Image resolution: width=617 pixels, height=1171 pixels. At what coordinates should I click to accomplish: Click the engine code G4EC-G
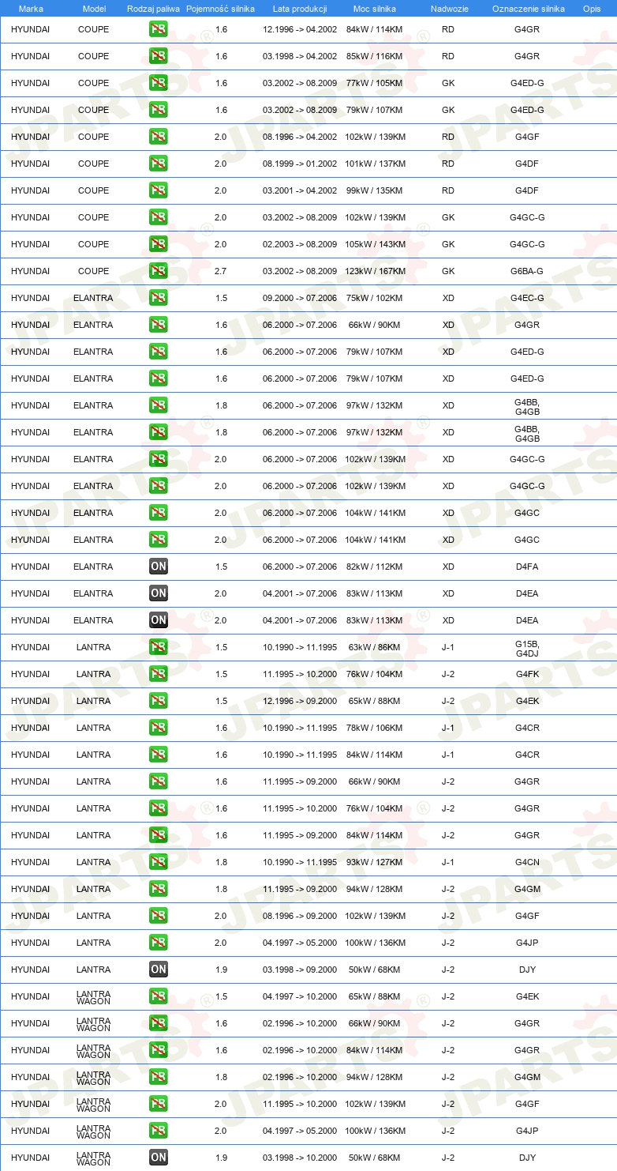click(527, 298)
